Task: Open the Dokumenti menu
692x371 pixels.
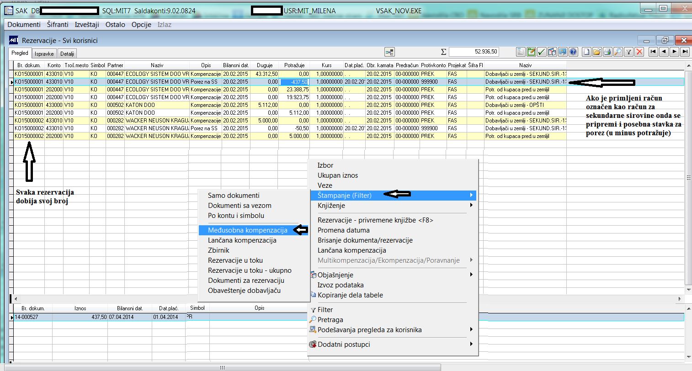Action: point(24,25)
